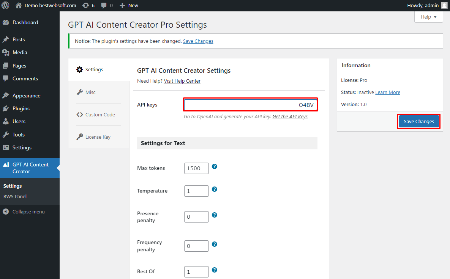This screenshot has width=450, height=279.
Task: Open the Demo bestwebsoft.com home link
Action: click(46, 5)
